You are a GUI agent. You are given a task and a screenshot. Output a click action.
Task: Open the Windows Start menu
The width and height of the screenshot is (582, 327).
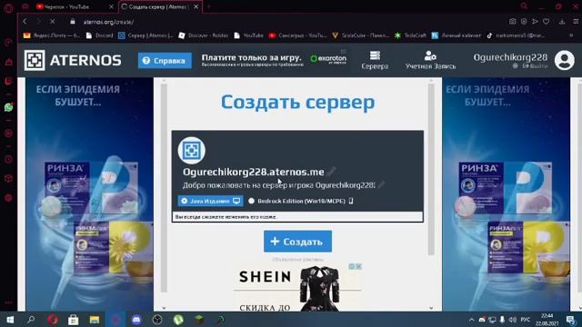tap(10, 319)
